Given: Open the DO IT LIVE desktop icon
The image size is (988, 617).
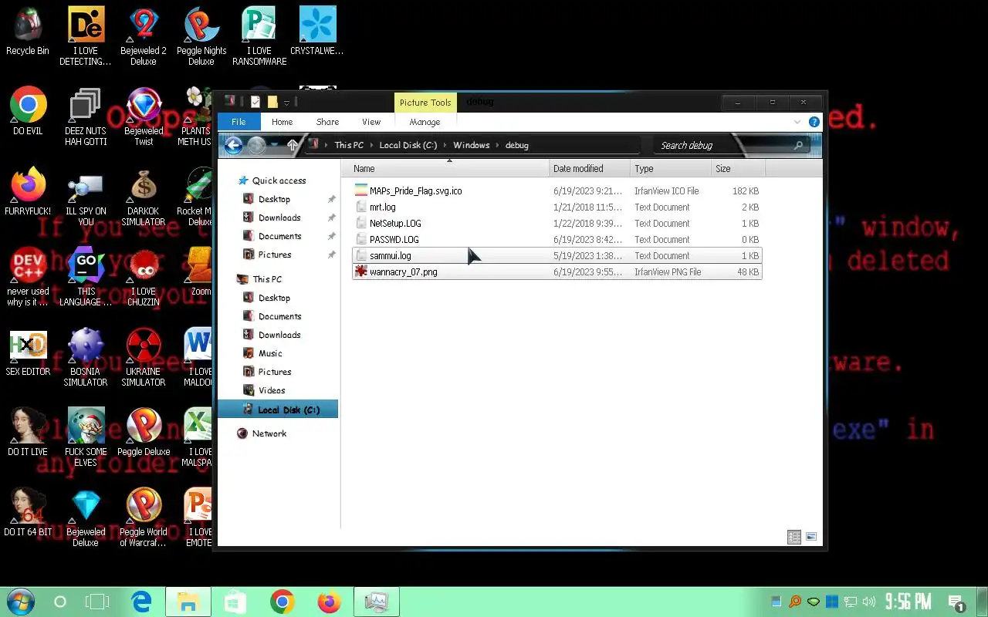Looking at the screenshot, I should (28, 432).
